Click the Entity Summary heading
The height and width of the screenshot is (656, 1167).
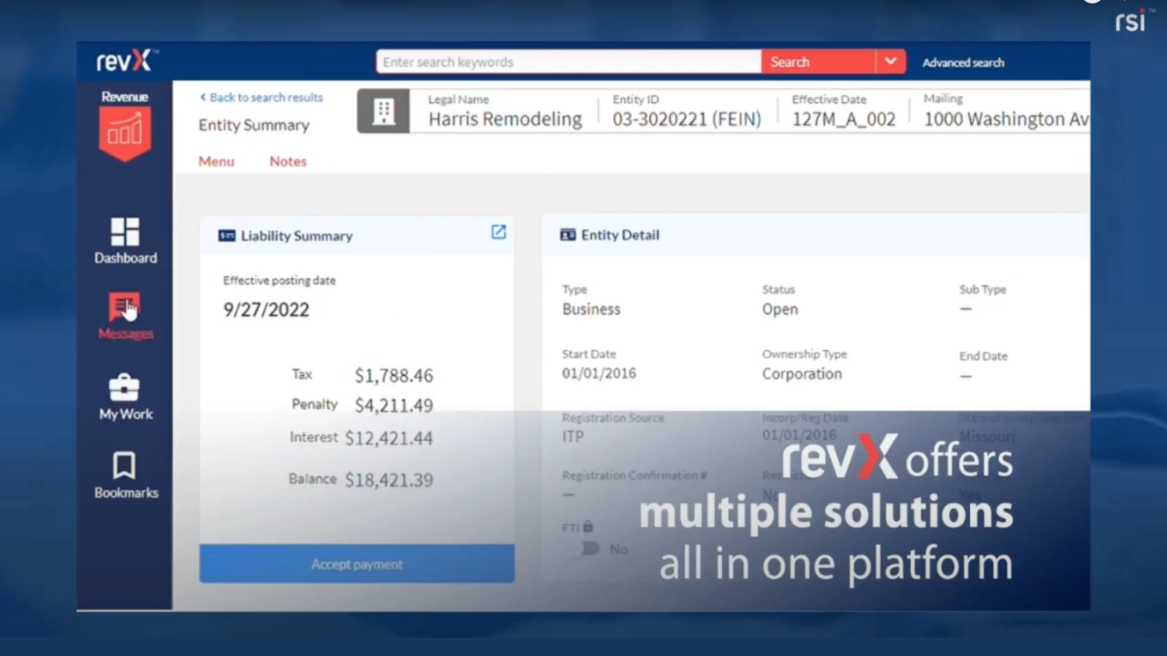254,126
